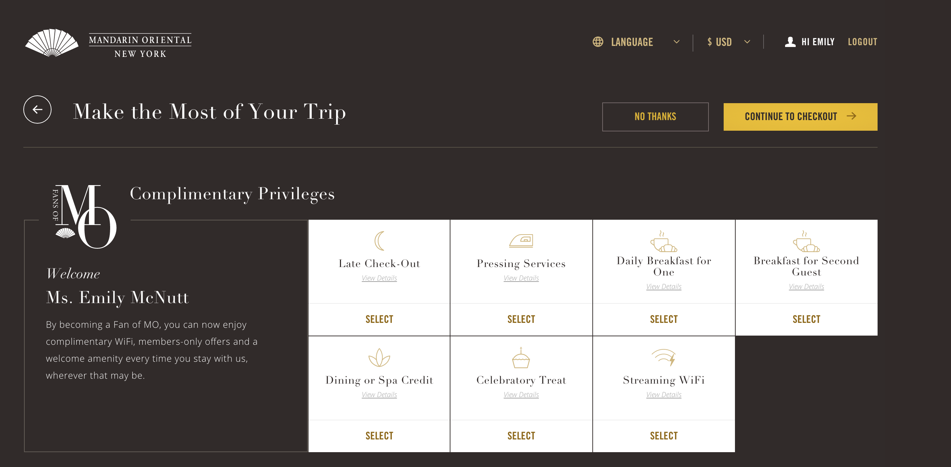Select Daily Breakfast for One privilege

[x=663, y=319]
